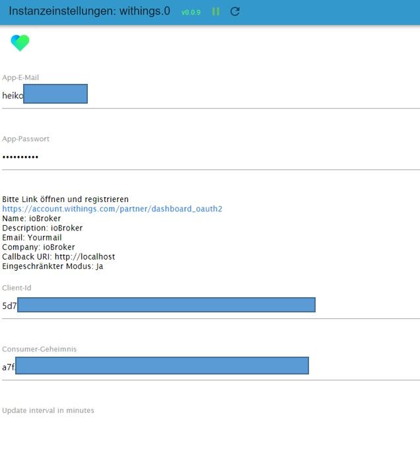Click the line 'Description: ioBroker'
The image size is (420, 461).
[x=42, y=228]
